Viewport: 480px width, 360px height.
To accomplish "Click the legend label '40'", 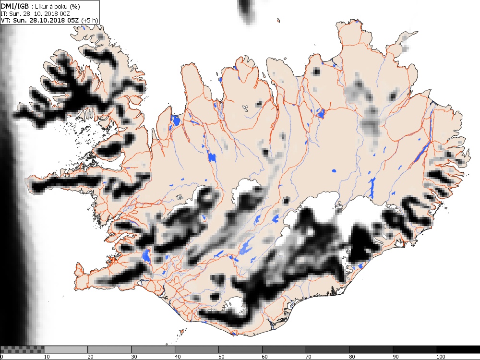I will point(178,357).
